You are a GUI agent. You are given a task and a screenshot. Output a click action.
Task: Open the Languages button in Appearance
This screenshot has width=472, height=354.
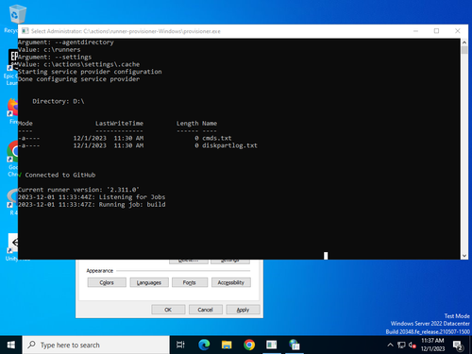pyautogui.click(x=149, y=282)
